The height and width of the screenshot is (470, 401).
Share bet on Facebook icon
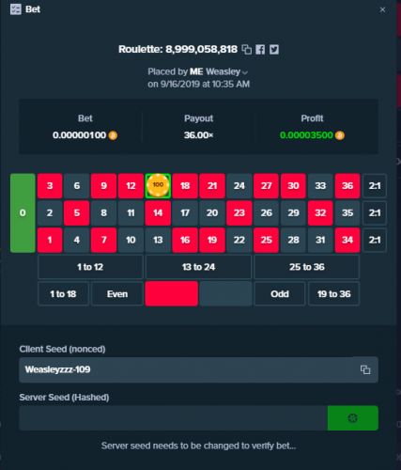pos(260,50)
